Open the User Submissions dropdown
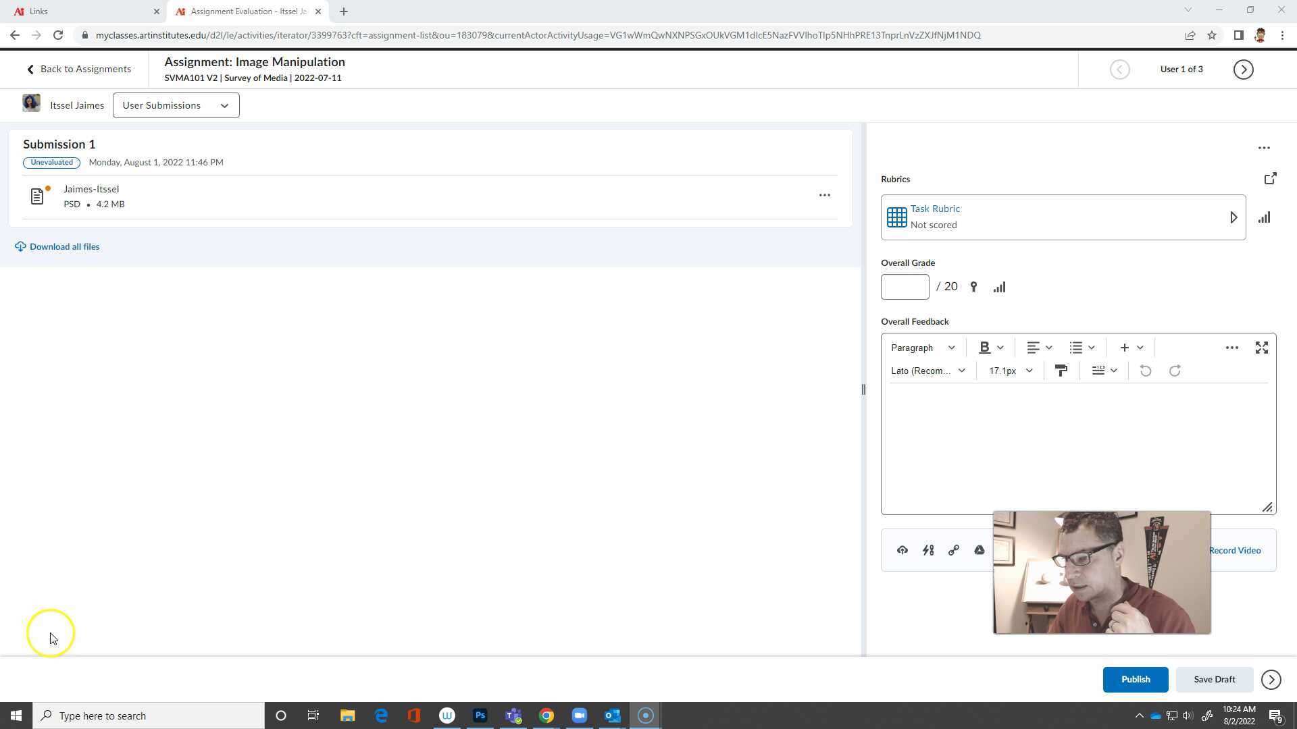 click(176, 105)
